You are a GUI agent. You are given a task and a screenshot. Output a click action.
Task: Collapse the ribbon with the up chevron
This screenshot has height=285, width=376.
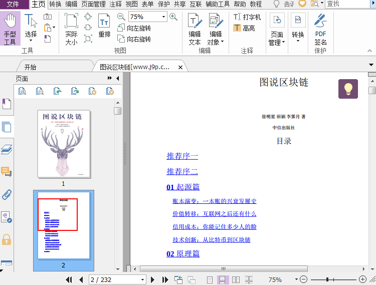[369, 51]
